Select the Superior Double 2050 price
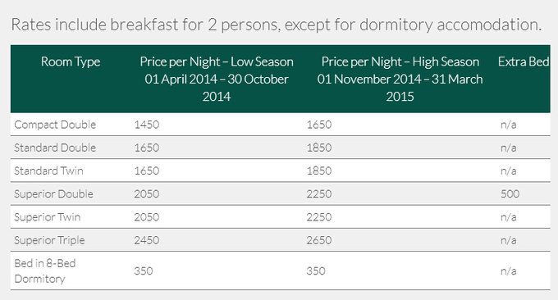 [147, 193]
